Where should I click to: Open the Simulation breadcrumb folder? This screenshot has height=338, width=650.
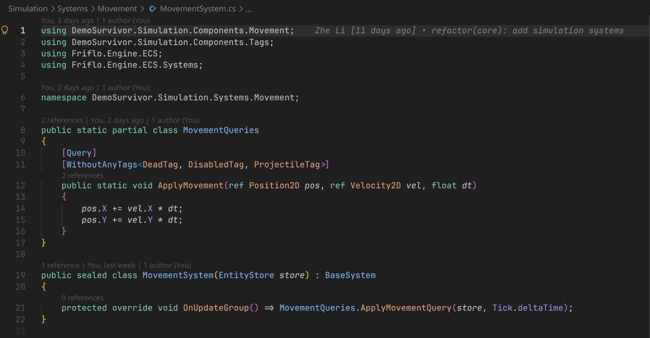[x=28, y=8]
